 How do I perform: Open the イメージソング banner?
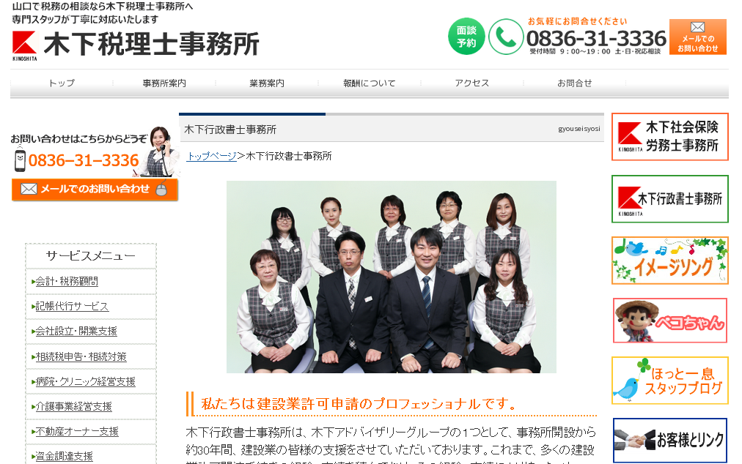point(669,260)
